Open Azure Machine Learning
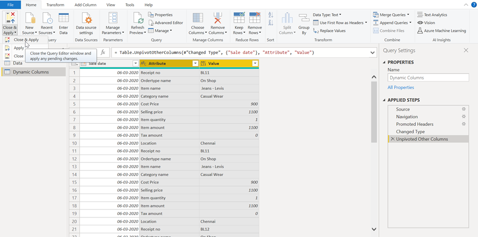This screenshot has width=478, height=237. [x=441, y=31]
